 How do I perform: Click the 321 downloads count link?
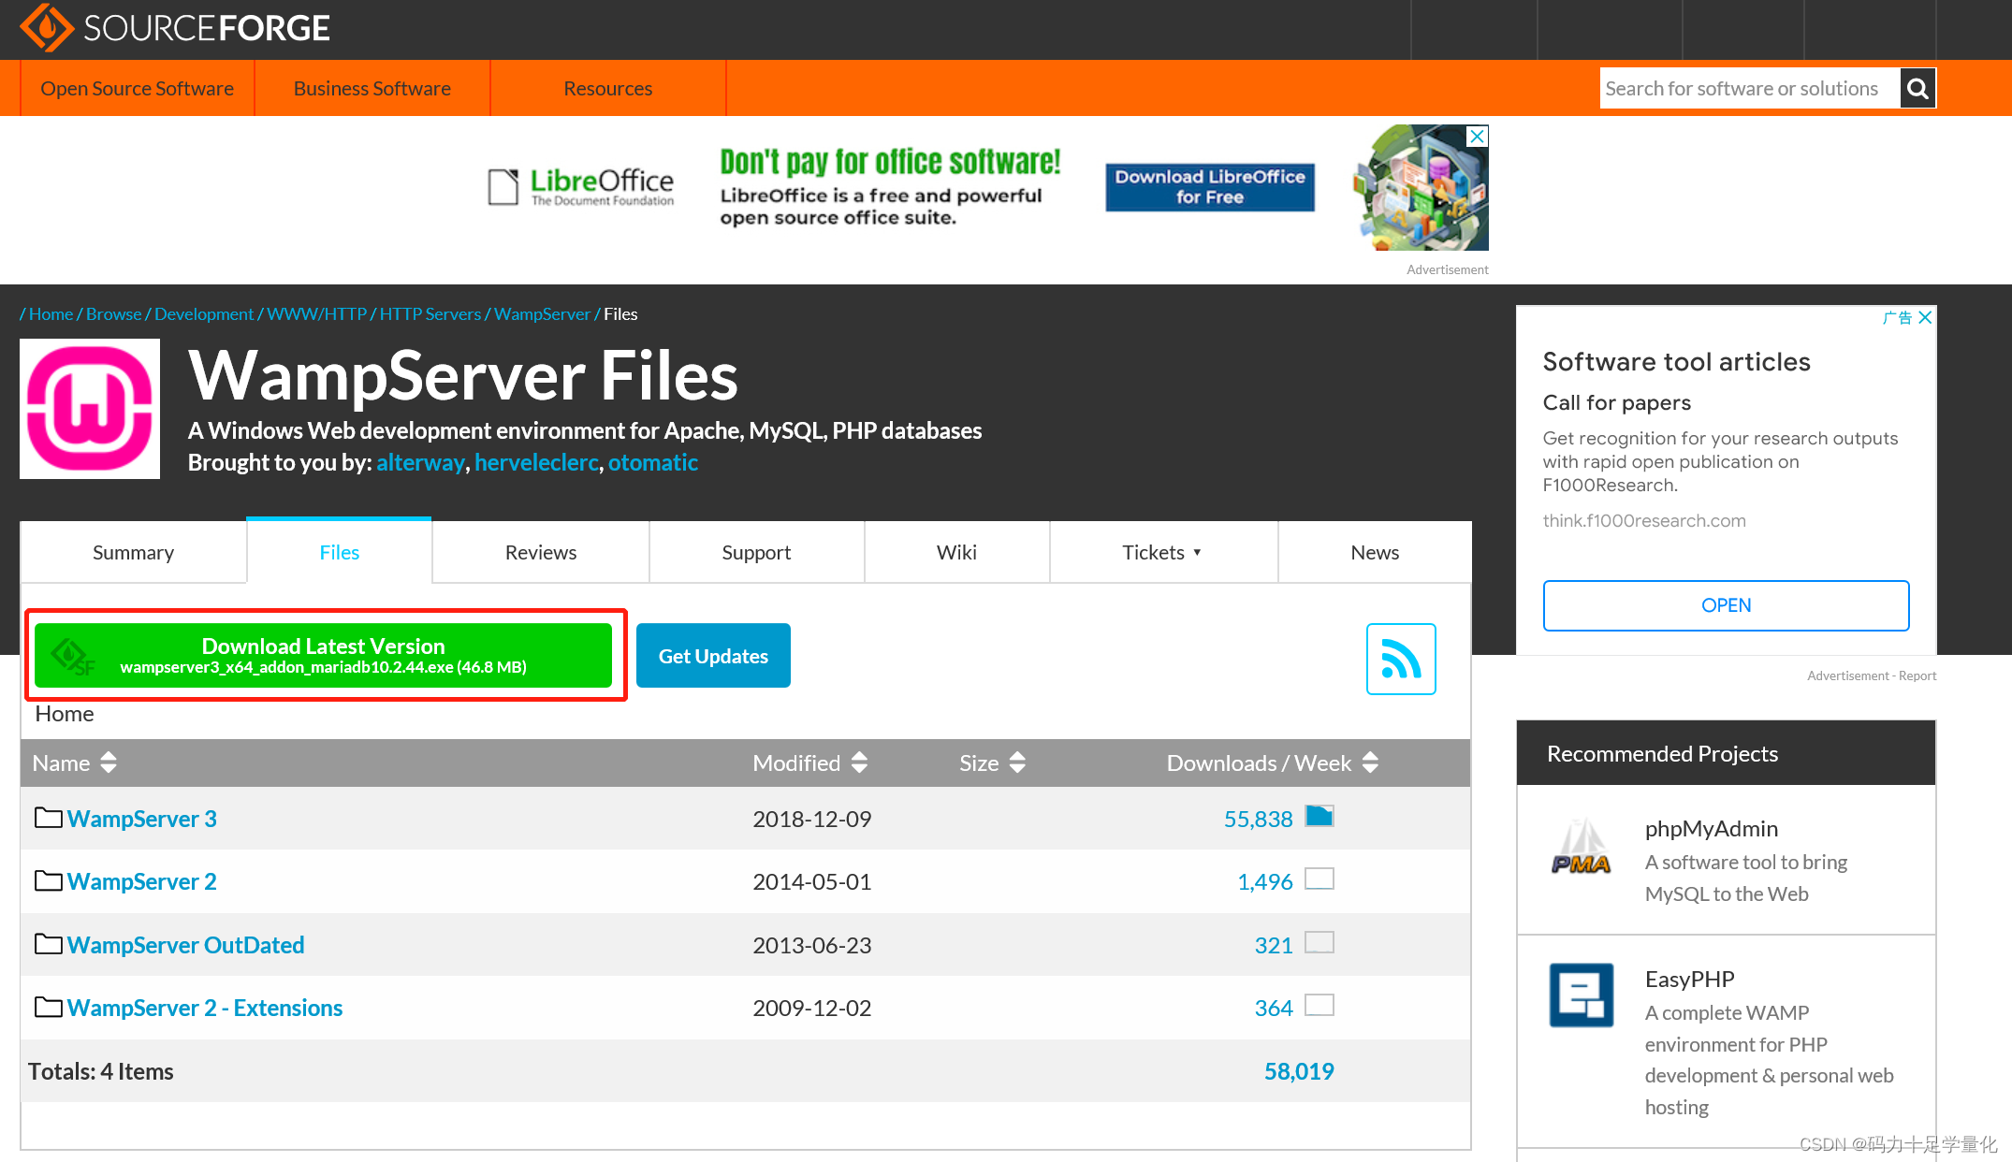(1274, 945)
